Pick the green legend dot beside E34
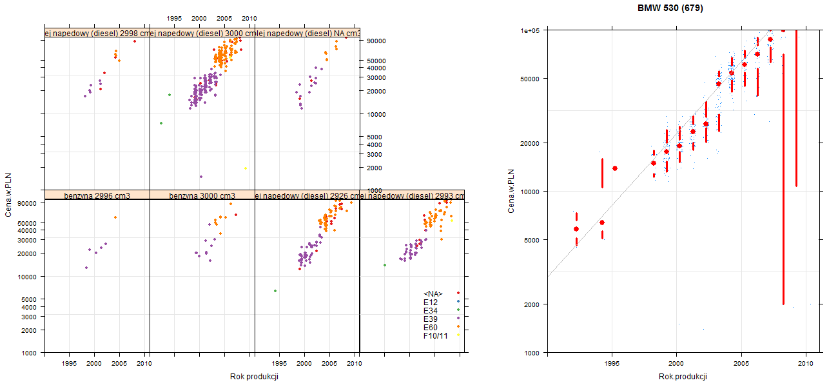The height and width of the screenshot is (387, 838). (x=458, y=310)
